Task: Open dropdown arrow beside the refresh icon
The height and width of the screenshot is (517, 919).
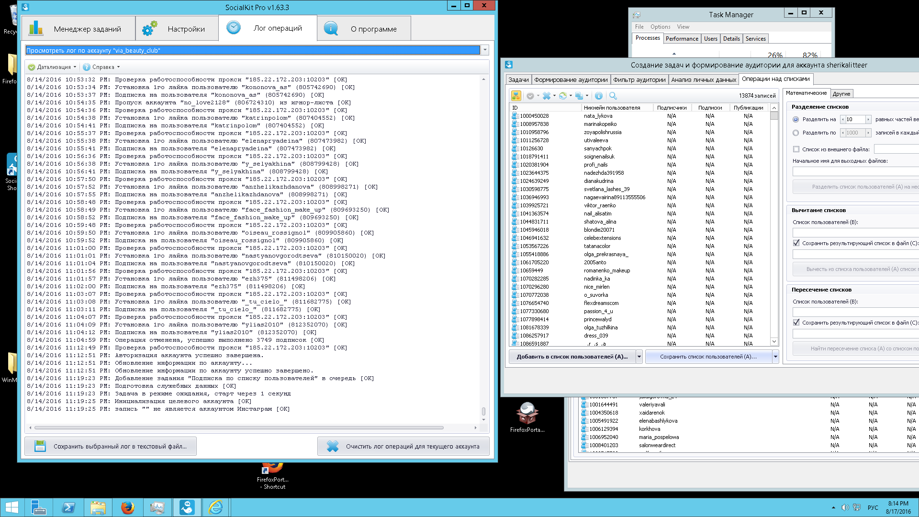Action: pos(571,96)
